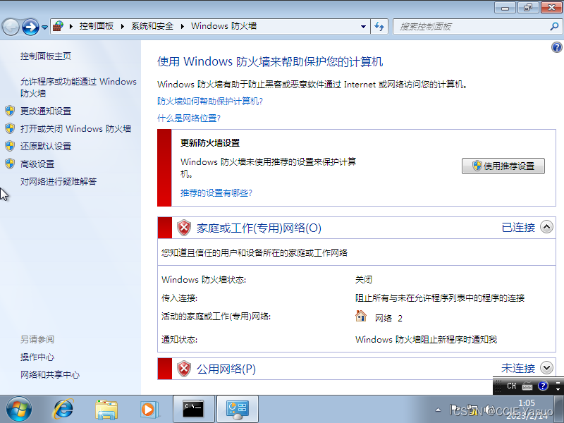The width and height of the screenshot is (564, 423).
Task: Click the magnifier search icon
Action: tap(554, 26)
